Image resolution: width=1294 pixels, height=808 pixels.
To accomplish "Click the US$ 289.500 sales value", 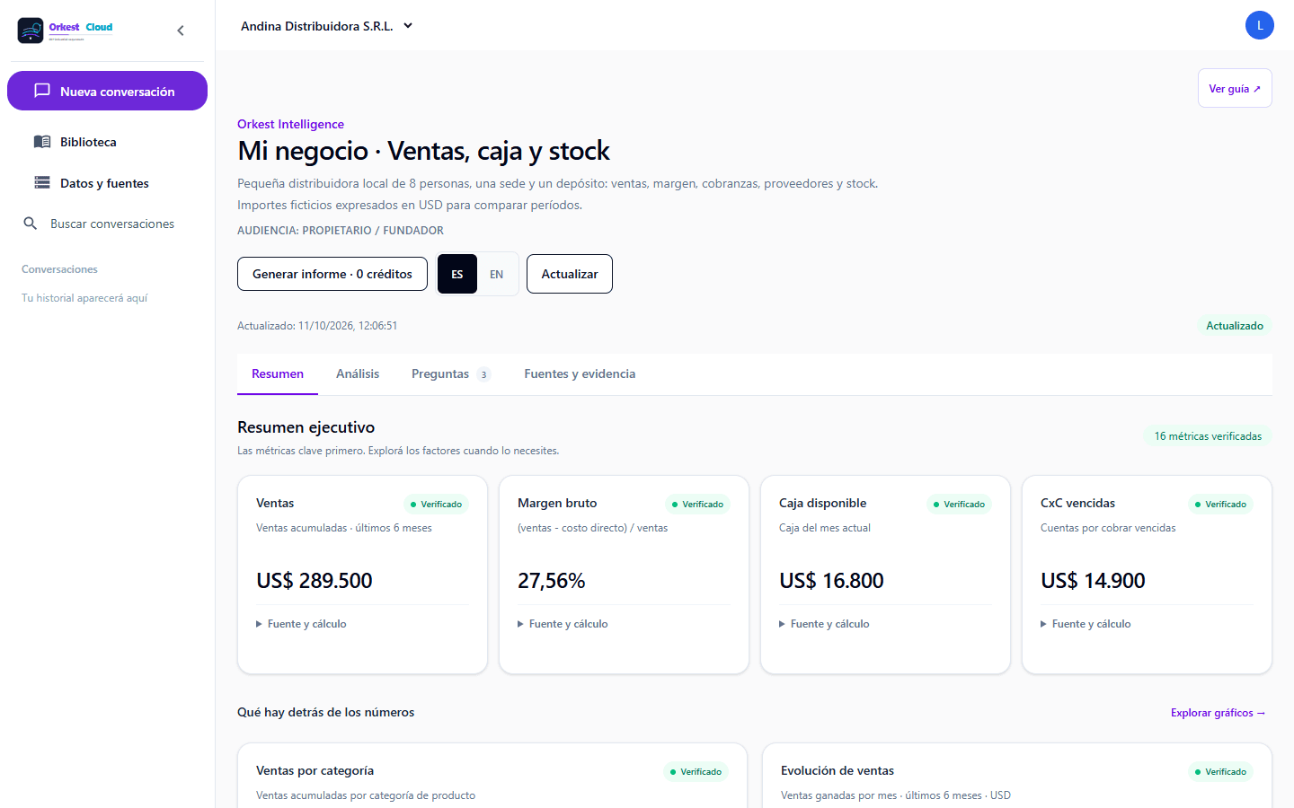I will pos(315,581).
